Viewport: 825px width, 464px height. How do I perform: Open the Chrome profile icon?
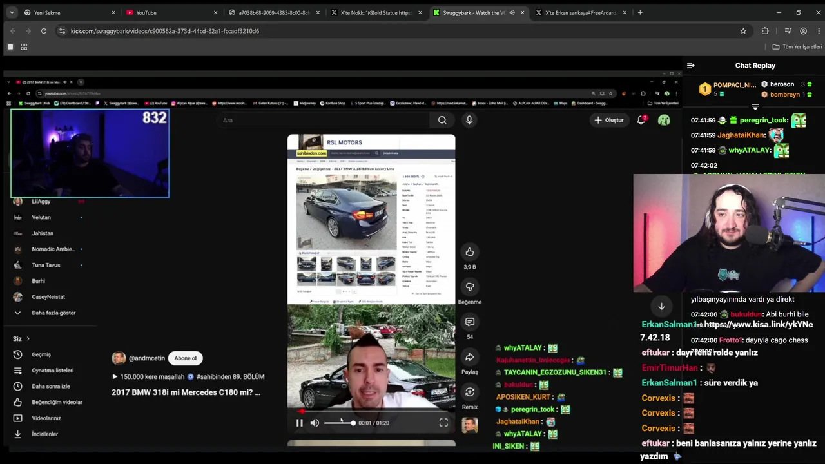click(803, 31)
